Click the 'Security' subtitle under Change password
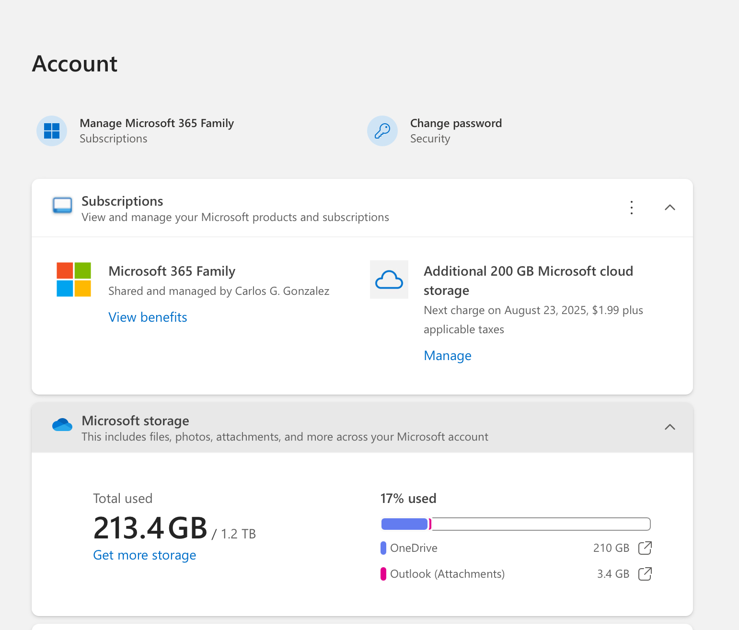 click(x=430, y=139)
